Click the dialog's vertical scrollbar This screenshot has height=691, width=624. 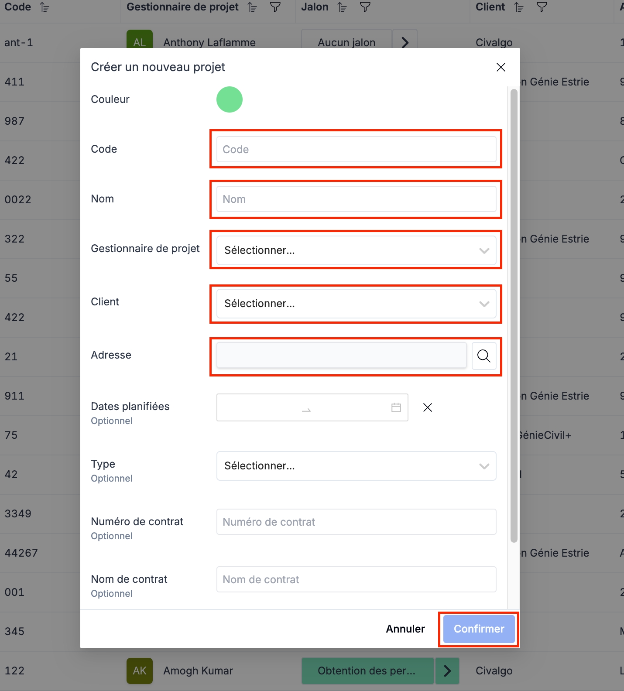514,314
